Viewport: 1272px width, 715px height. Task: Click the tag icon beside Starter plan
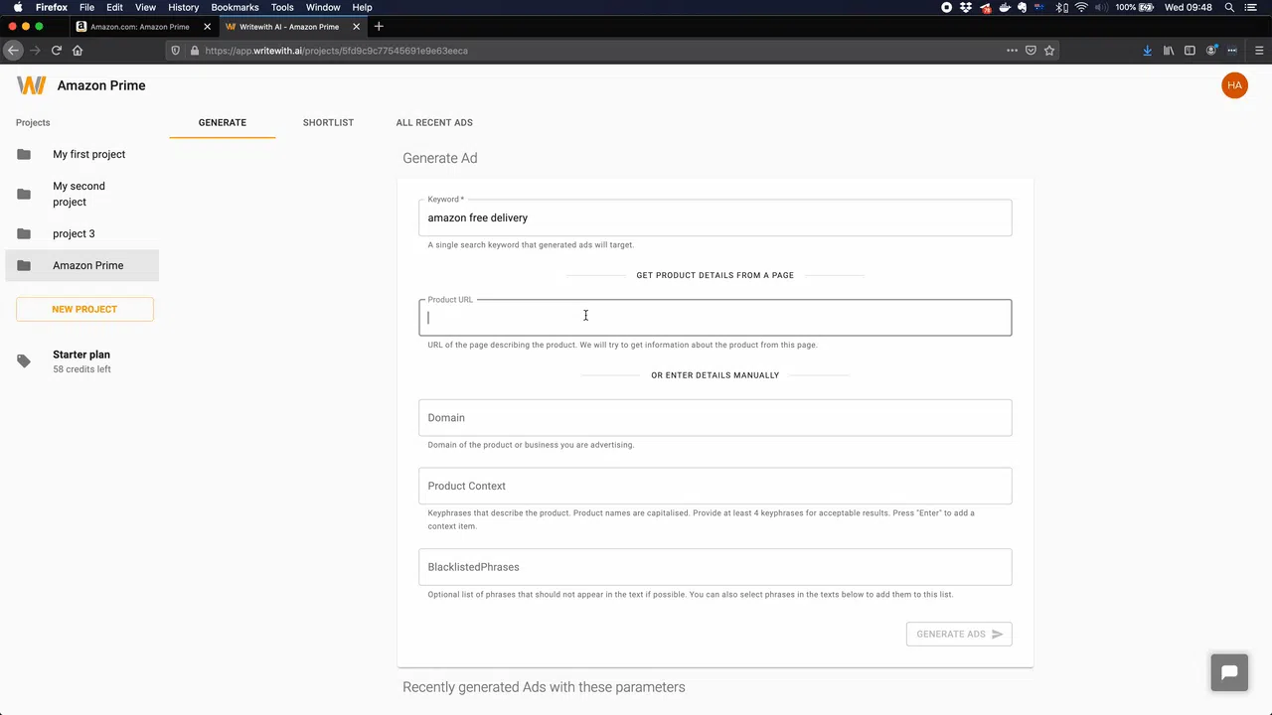pyautogui.click(x=24, y=361)
